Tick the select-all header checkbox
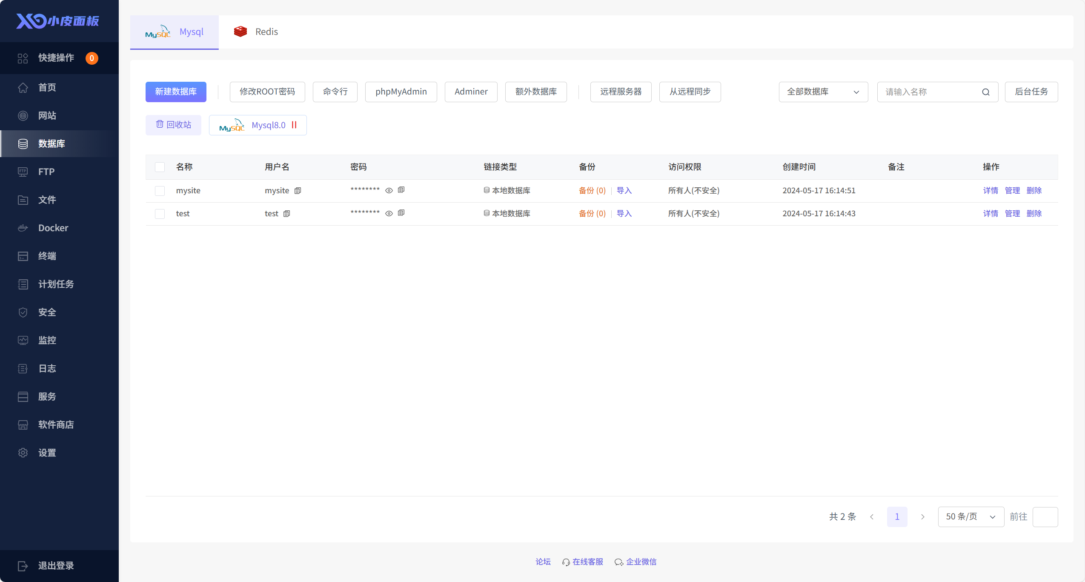 (160, 167)
